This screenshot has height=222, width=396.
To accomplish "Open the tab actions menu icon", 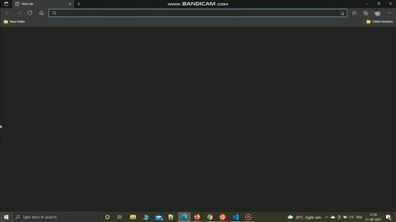I will (x=6, y=4).
